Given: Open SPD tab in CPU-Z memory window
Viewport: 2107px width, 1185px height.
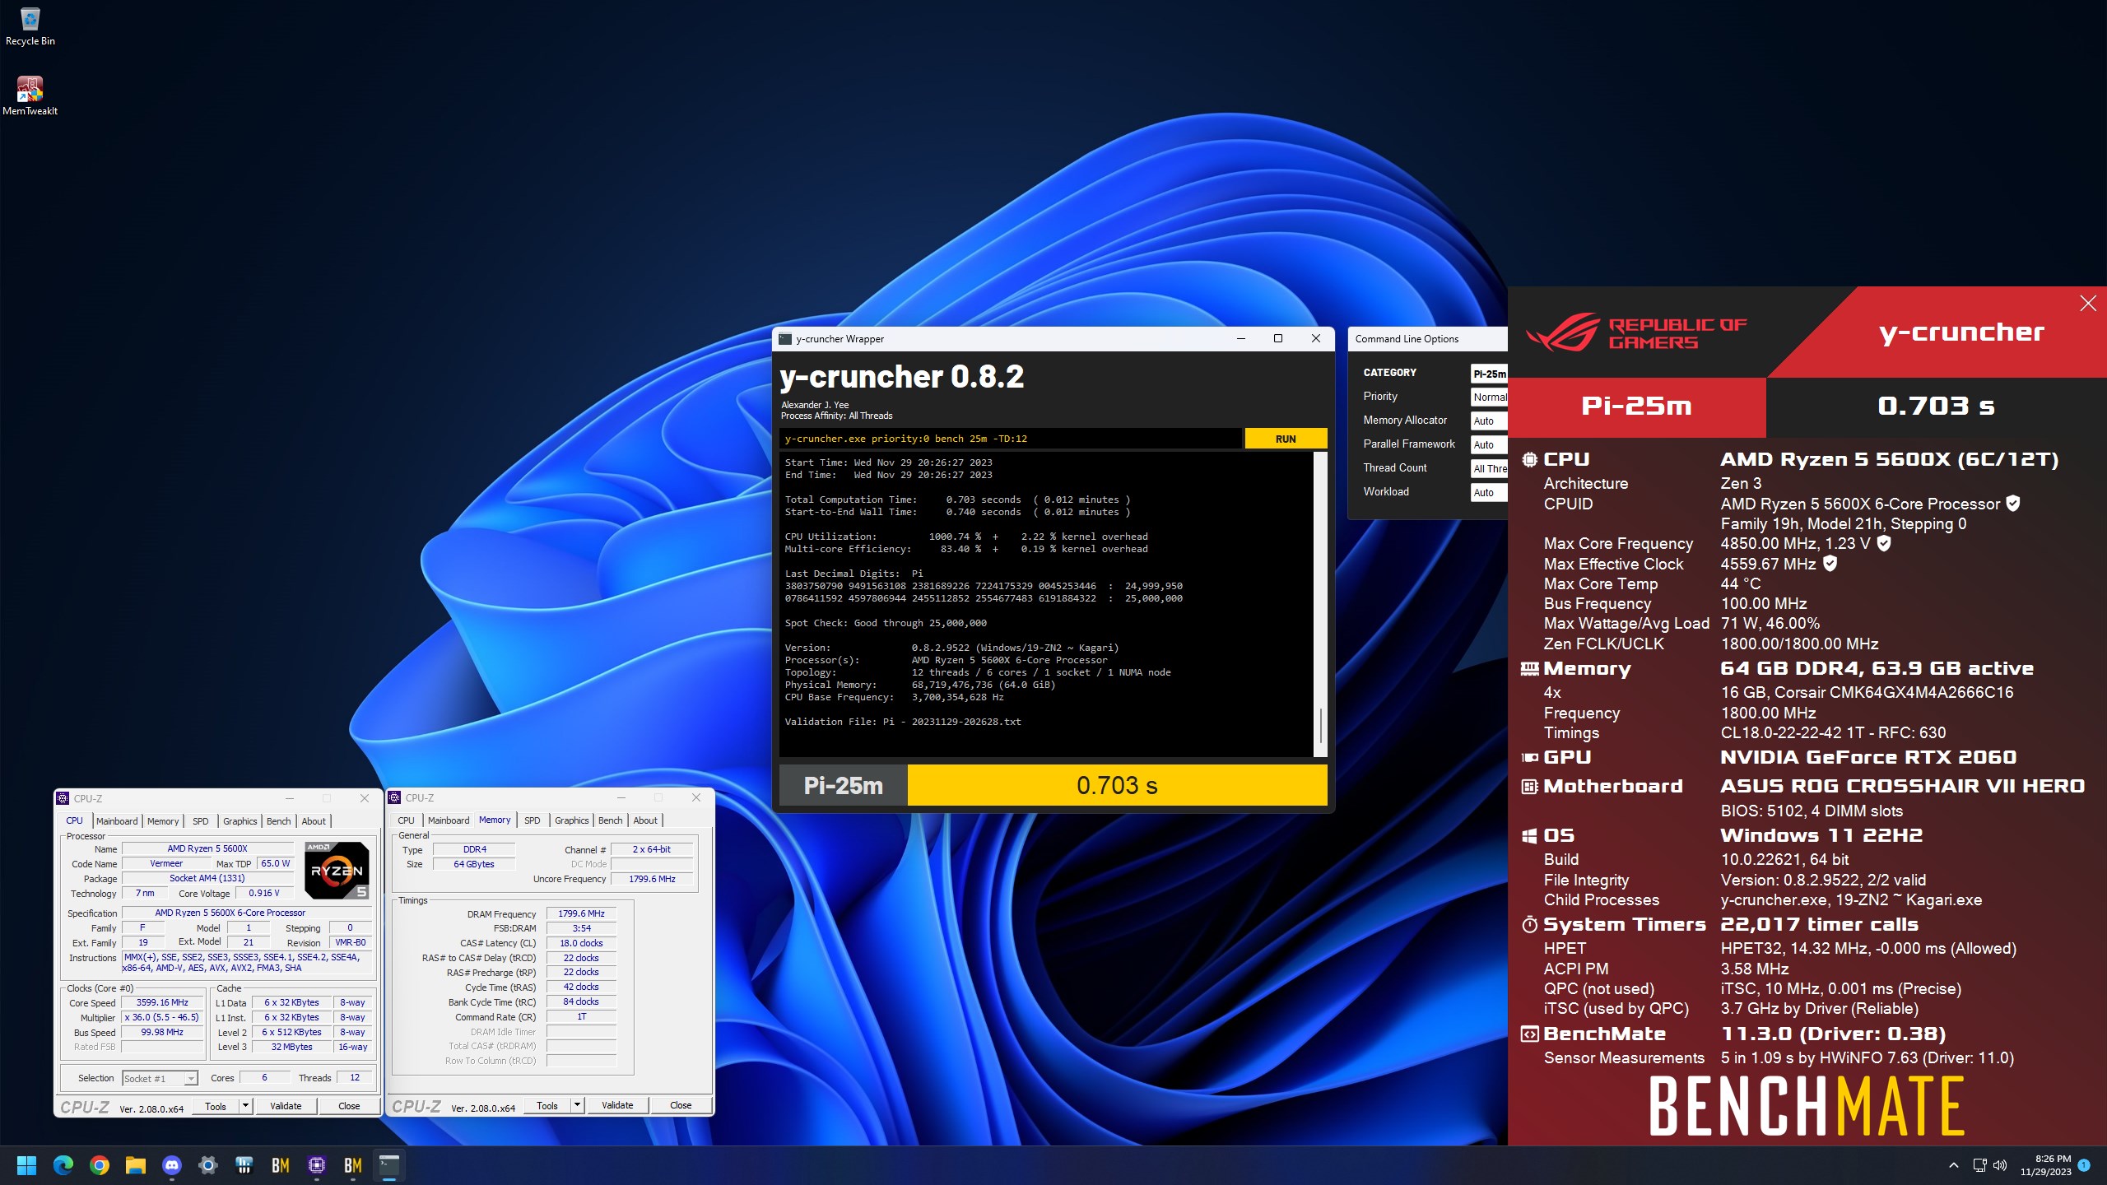Looking at the screenshot, I should [x=533, y=820].
